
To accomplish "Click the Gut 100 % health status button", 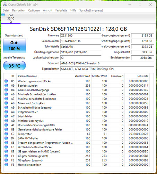I will coord(15,46).
